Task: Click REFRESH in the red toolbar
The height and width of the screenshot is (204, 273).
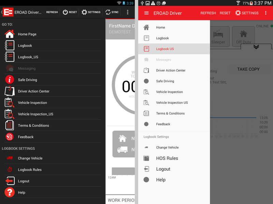Action: click(x=208, y=13)
